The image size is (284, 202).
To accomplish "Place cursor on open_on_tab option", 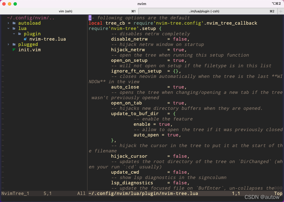I will 127,103.
